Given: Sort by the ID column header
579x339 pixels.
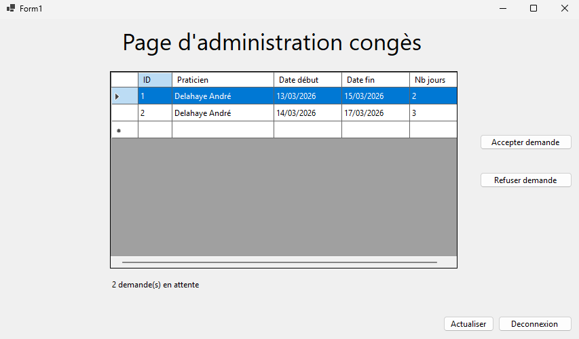Looking at the screenshot, I should pos(155,80).
